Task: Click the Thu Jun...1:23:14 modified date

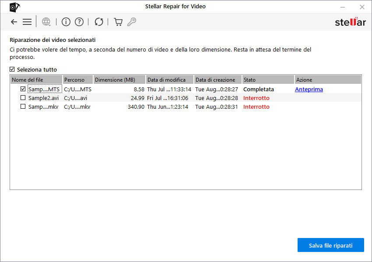Action: tap(168, 107)
